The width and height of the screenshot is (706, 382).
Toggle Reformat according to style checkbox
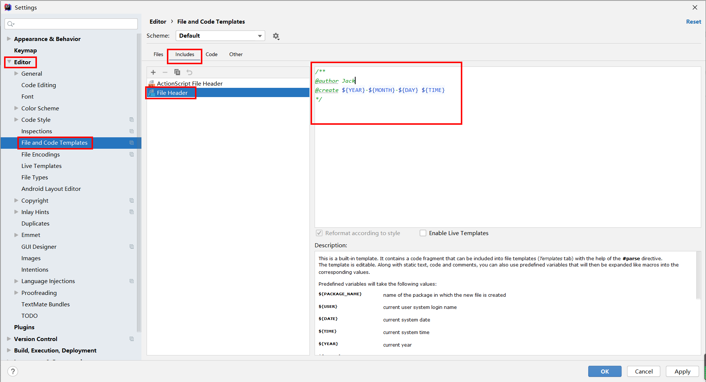pyautogui.click(x=319, y=233)
